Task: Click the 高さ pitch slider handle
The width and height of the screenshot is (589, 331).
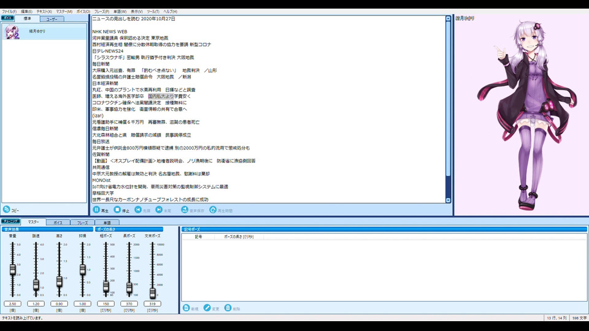Action: [59, 281]
